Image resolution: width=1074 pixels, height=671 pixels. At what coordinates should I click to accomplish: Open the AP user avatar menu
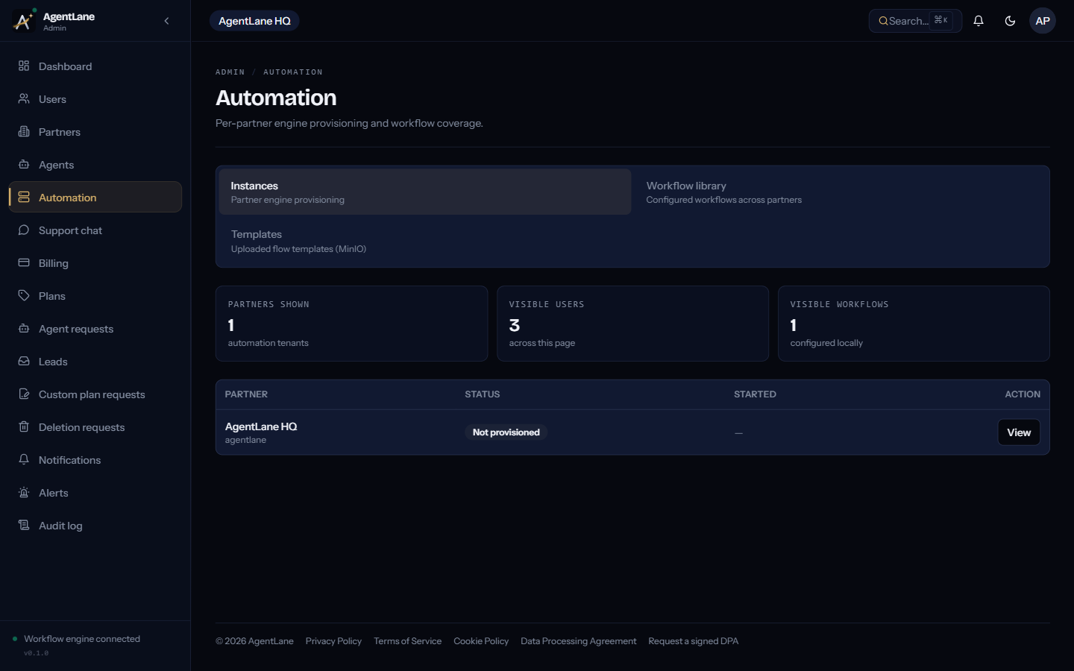[1043, 21]
